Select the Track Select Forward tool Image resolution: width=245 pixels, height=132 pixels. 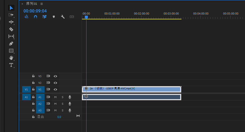click(x=11, y=15)
